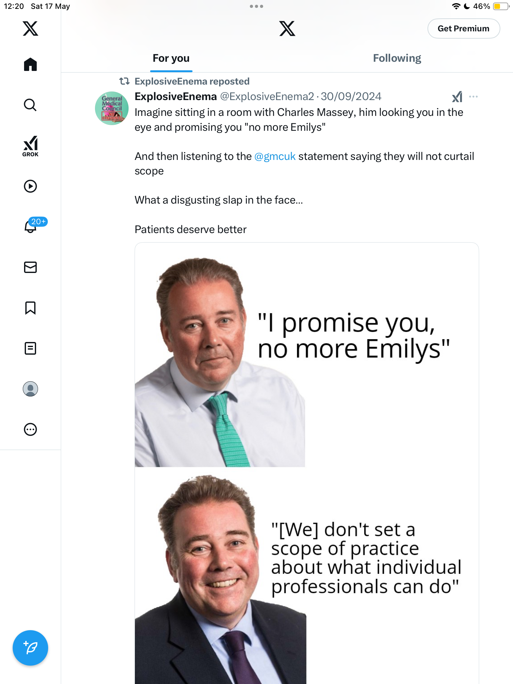The image size is (513, 684).
Task: Open the @gmcuk mention link
Action: [x=275, y=156]
